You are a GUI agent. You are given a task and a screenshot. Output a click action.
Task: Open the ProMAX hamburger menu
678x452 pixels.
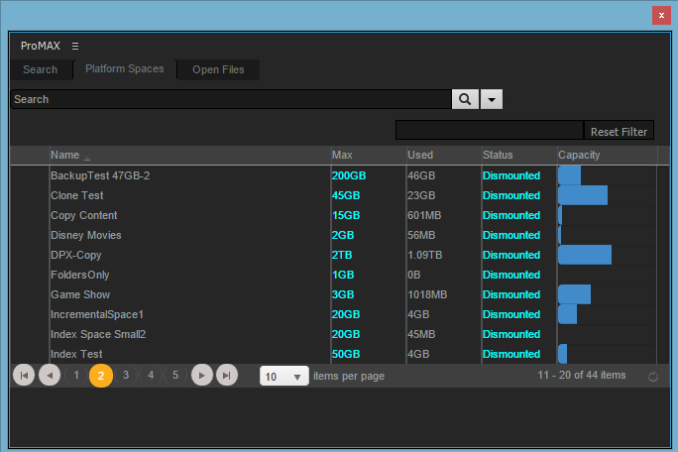pyautogui.click(x=75, y=46)
